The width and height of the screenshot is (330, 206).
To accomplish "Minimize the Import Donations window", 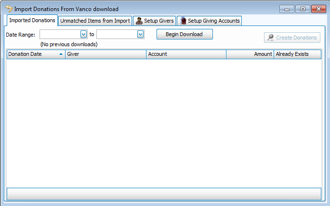I will click(x=286, y=9).
